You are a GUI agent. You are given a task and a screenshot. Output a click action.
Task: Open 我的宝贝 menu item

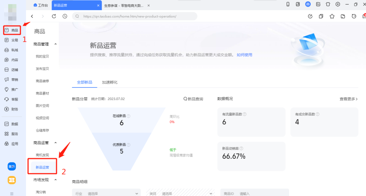pyautogui.click(x=42, y=56)
